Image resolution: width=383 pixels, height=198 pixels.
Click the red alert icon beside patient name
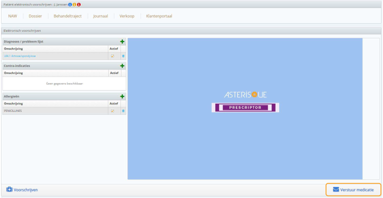(x=79, y=5)
